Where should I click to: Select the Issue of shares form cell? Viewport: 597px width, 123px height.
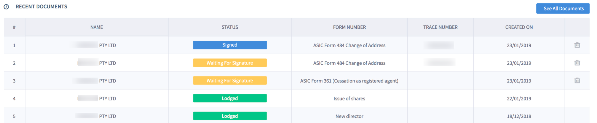pyautogui.click(x=349, y=99)
